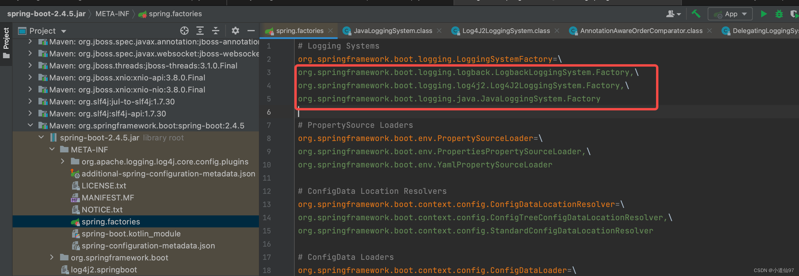Toggle the Project tool window sidebar button

[x=6, y=43]
